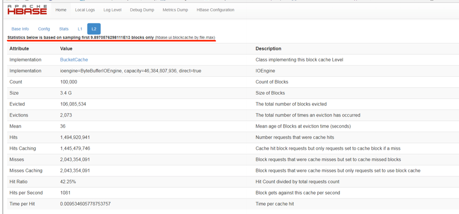
Task: Click the Value column header
Action: 66,49
